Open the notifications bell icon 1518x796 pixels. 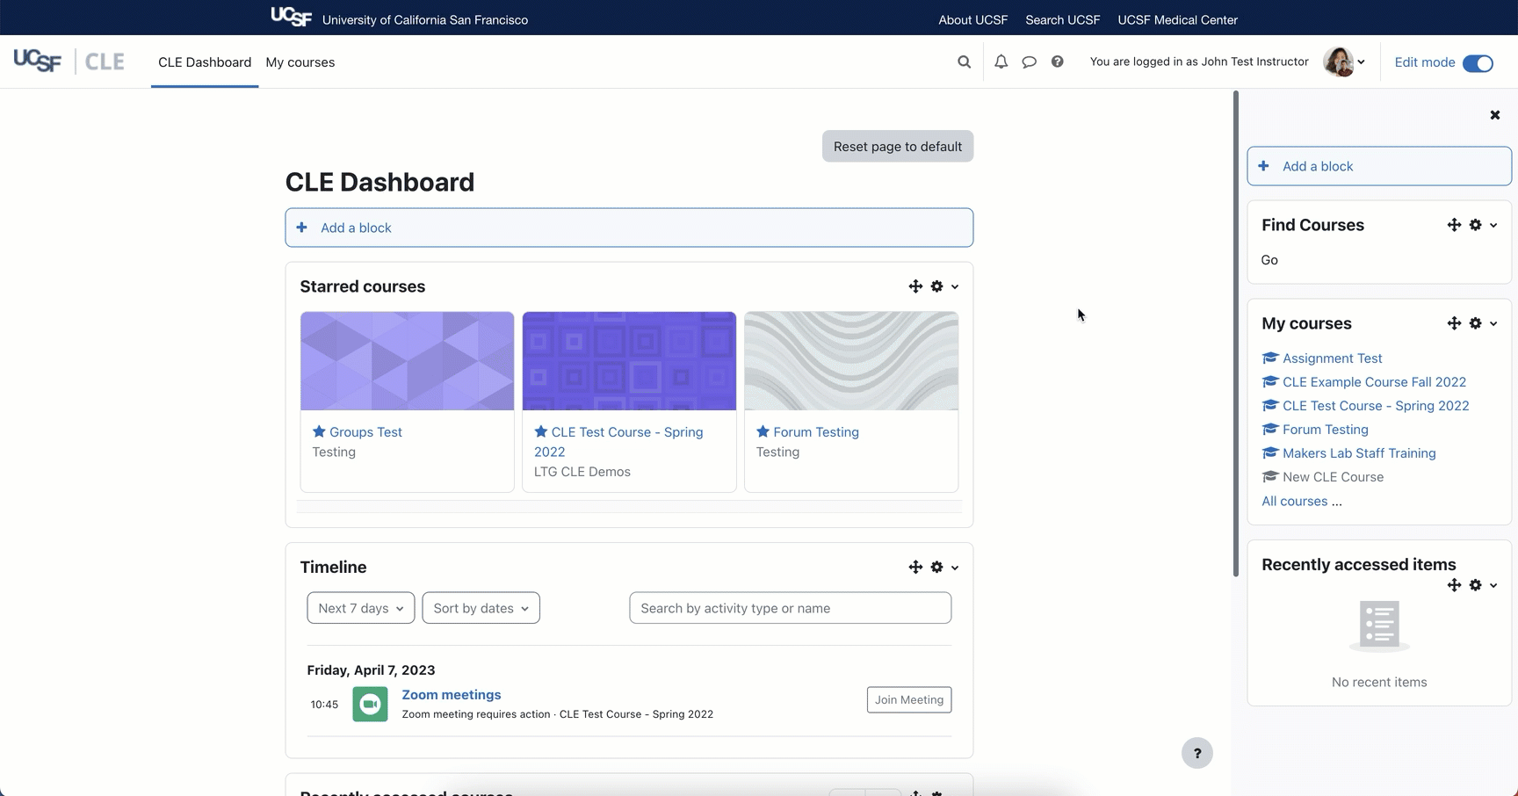pos(1001,62)
